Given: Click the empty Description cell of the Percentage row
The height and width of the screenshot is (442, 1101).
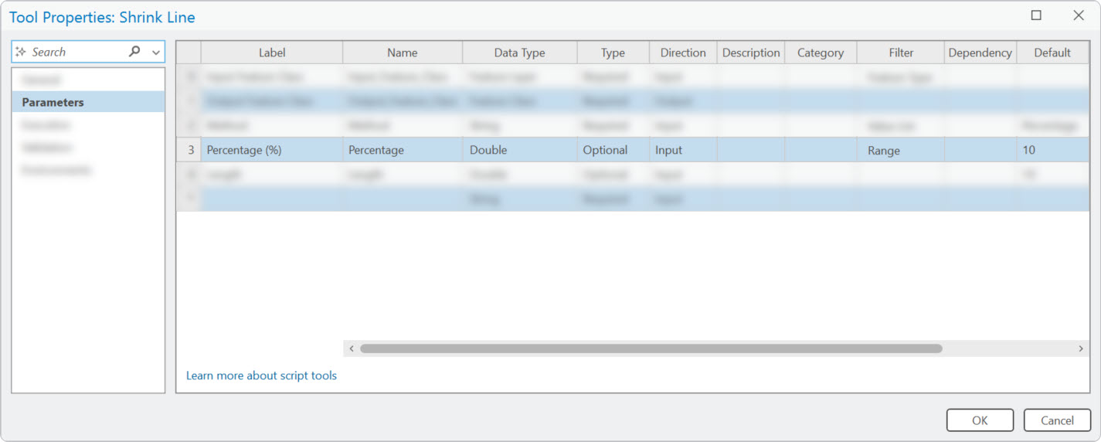Looking at the screenshot, I should click(x=751, y=150).
